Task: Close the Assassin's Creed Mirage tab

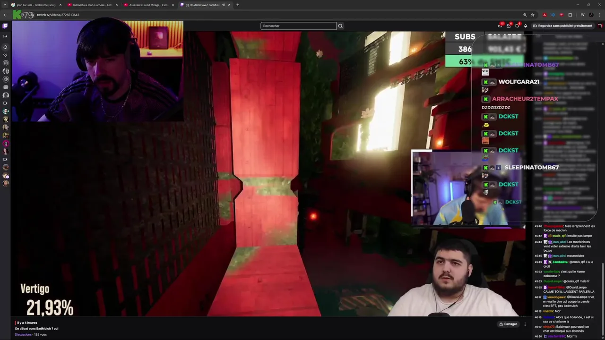Action: 173,5
